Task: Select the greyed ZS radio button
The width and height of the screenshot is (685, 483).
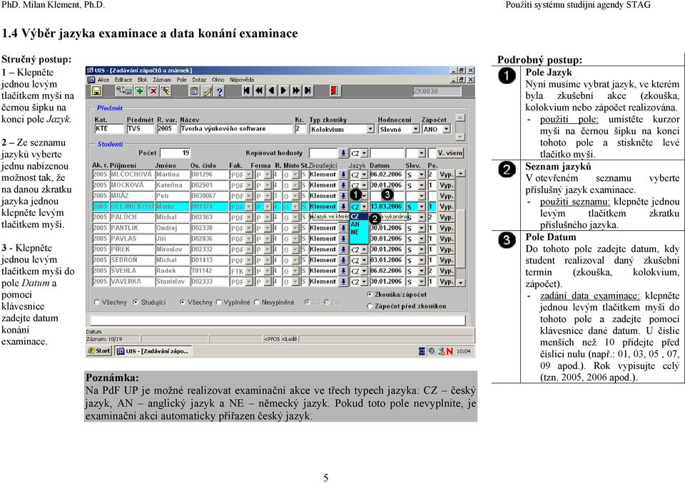Action: click(307, 302)
